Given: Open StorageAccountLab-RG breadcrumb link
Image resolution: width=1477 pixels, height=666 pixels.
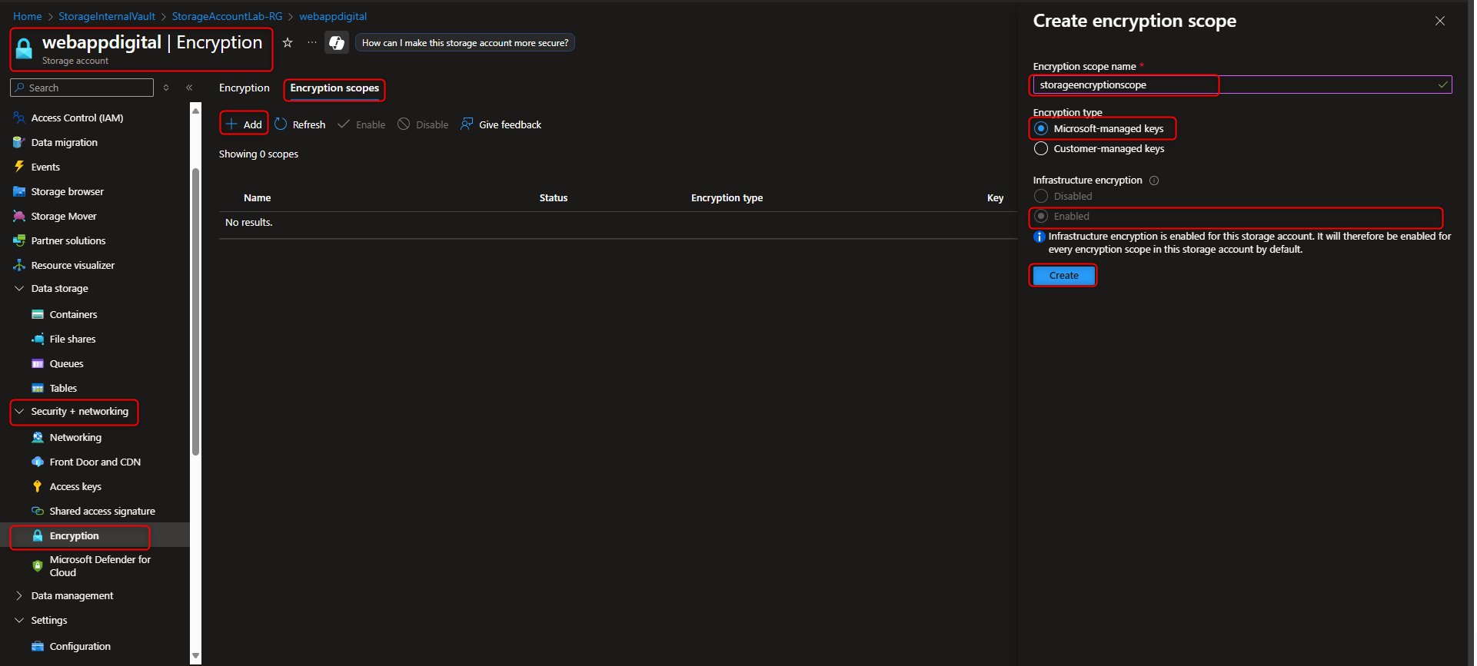Looking at the screenshot, I should pos(228,16).
